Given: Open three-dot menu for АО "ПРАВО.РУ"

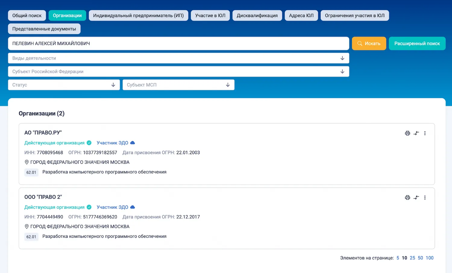Looking at the screenshot, I should tap(425, 133).
